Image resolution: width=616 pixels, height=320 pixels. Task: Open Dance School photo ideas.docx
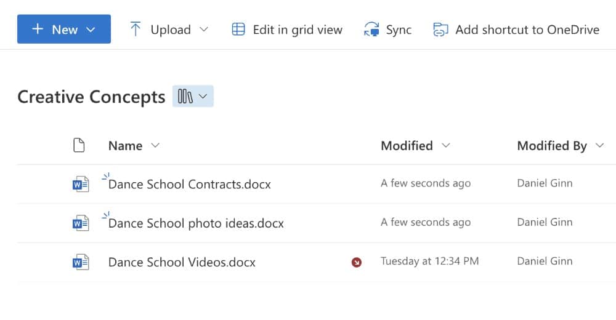coord(196,223)
